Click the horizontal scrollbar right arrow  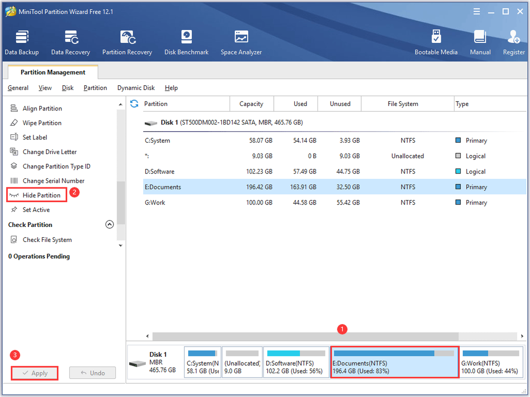click(523, 336)
